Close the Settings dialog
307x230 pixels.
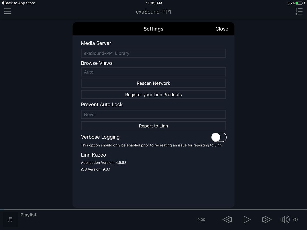point(222,29)
